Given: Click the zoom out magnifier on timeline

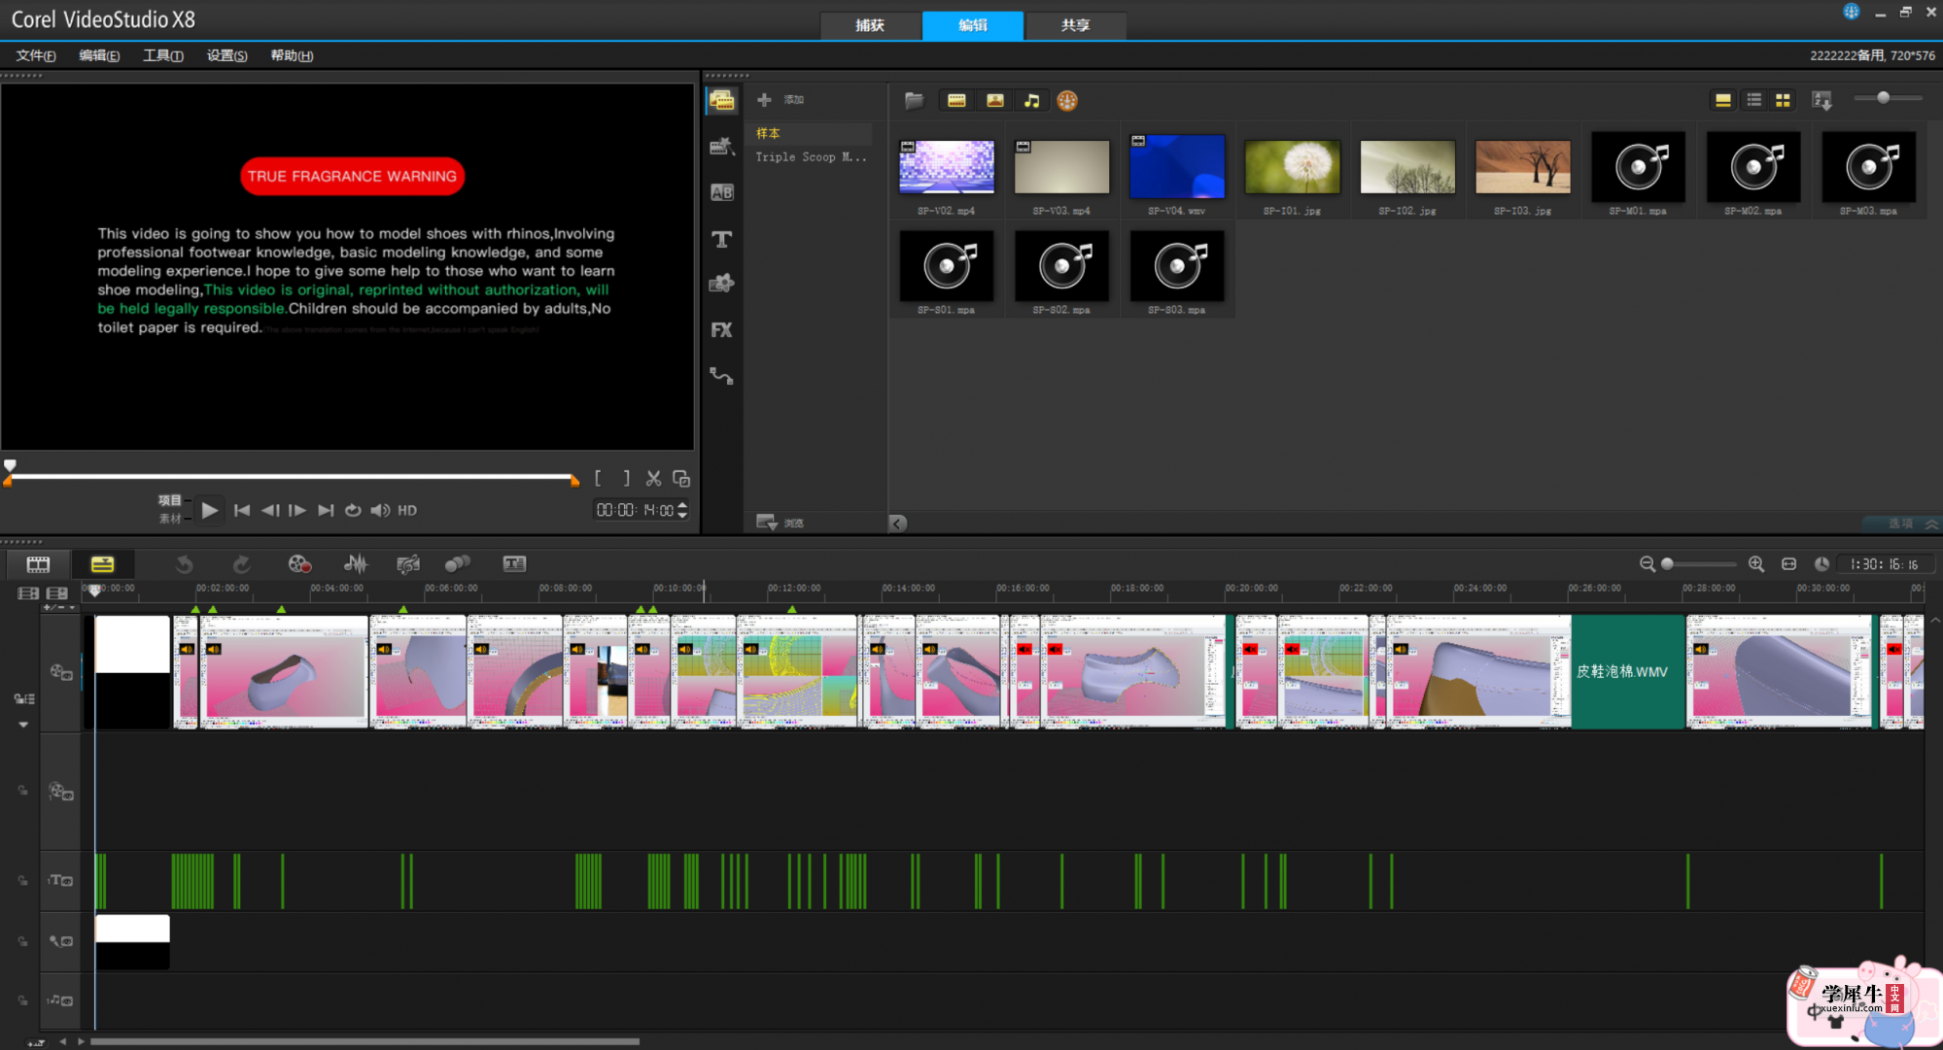Looking at the screenshot, I should 1647,564.
